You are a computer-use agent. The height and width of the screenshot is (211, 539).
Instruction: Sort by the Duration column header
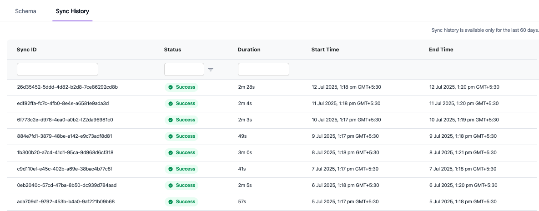pos(249,50)
